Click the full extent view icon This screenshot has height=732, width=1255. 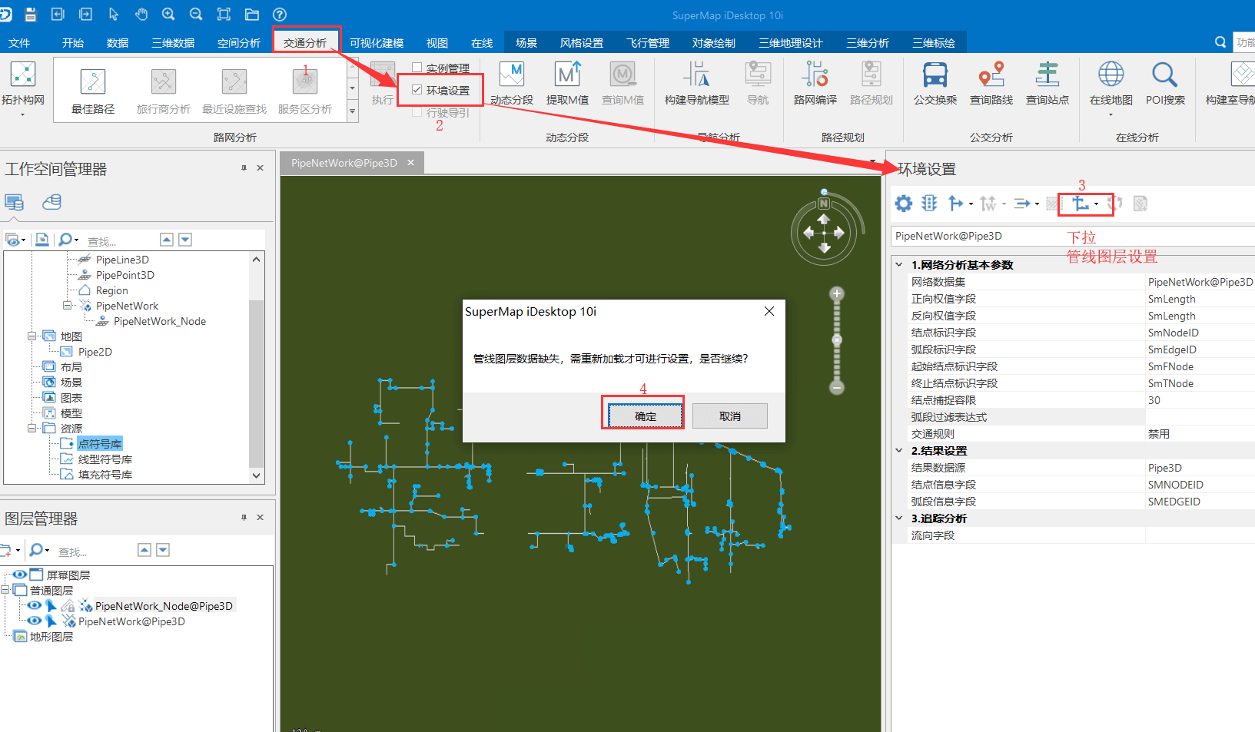(224, 14)
